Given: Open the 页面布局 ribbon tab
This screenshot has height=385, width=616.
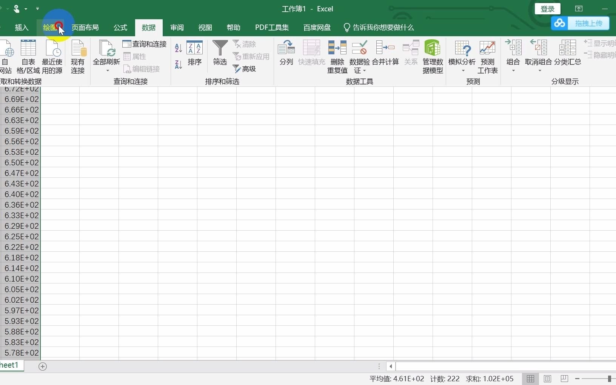Looking at the screenshot, I should tap(85, 28).
